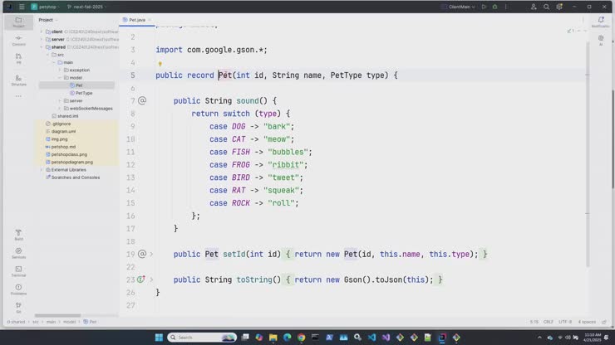Select diagram.uml file
This screenshot has height=345, width=615.
point(61,132)
